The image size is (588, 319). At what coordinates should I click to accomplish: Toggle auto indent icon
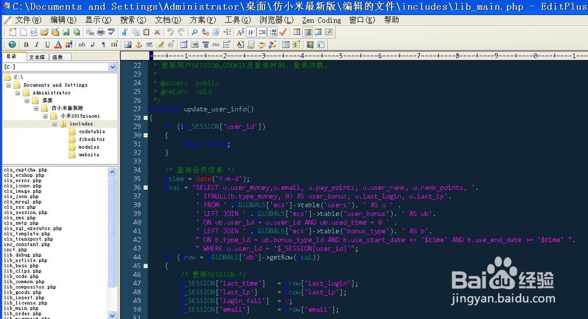[x=262, y=32]
